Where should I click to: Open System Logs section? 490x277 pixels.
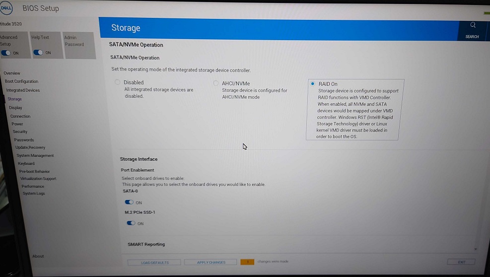pos(34,193)
